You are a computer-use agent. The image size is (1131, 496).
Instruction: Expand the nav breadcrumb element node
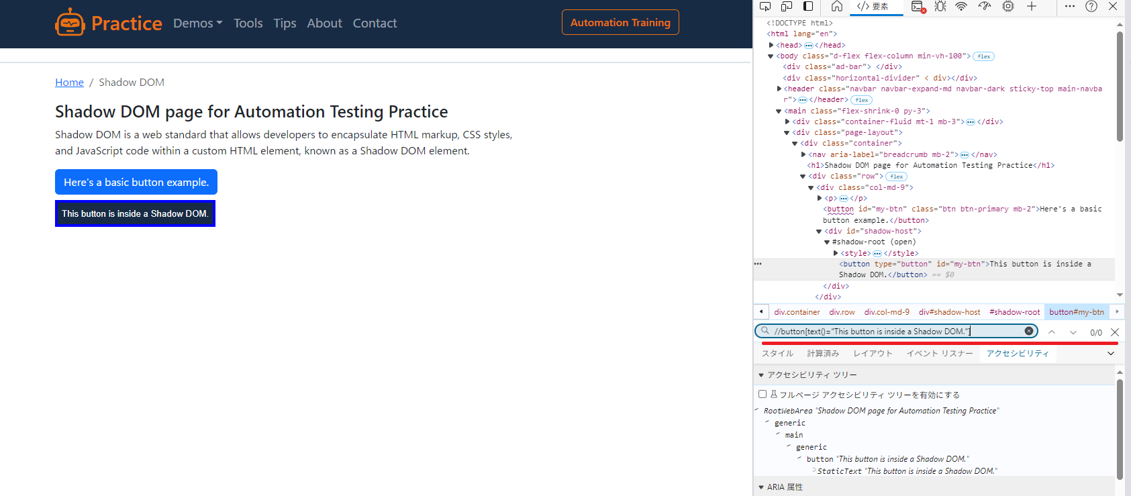click(x=803, y=154)
